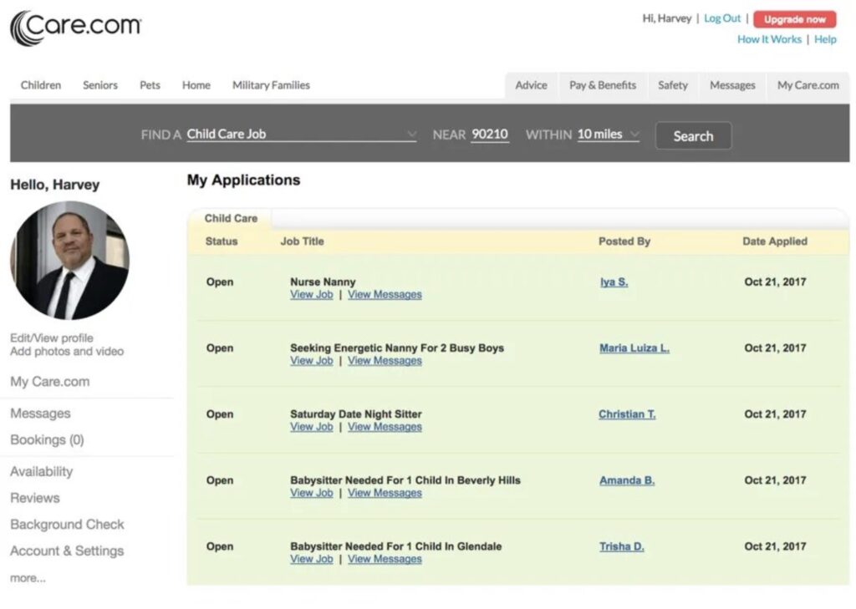Image resolution: width=856 pixels, height=609 pixels.
Task: Expand the sidebar more... option
Action: (28, 578)
